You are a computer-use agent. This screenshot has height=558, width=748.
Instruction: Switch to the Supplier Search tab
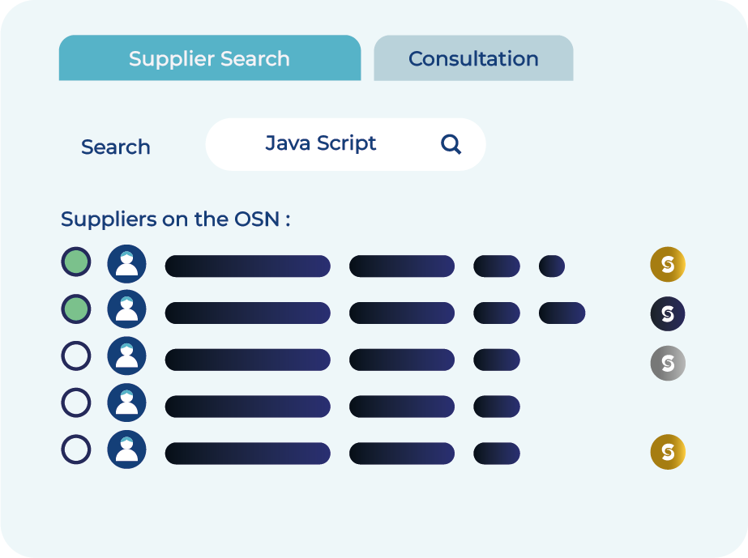pos(209,58)
